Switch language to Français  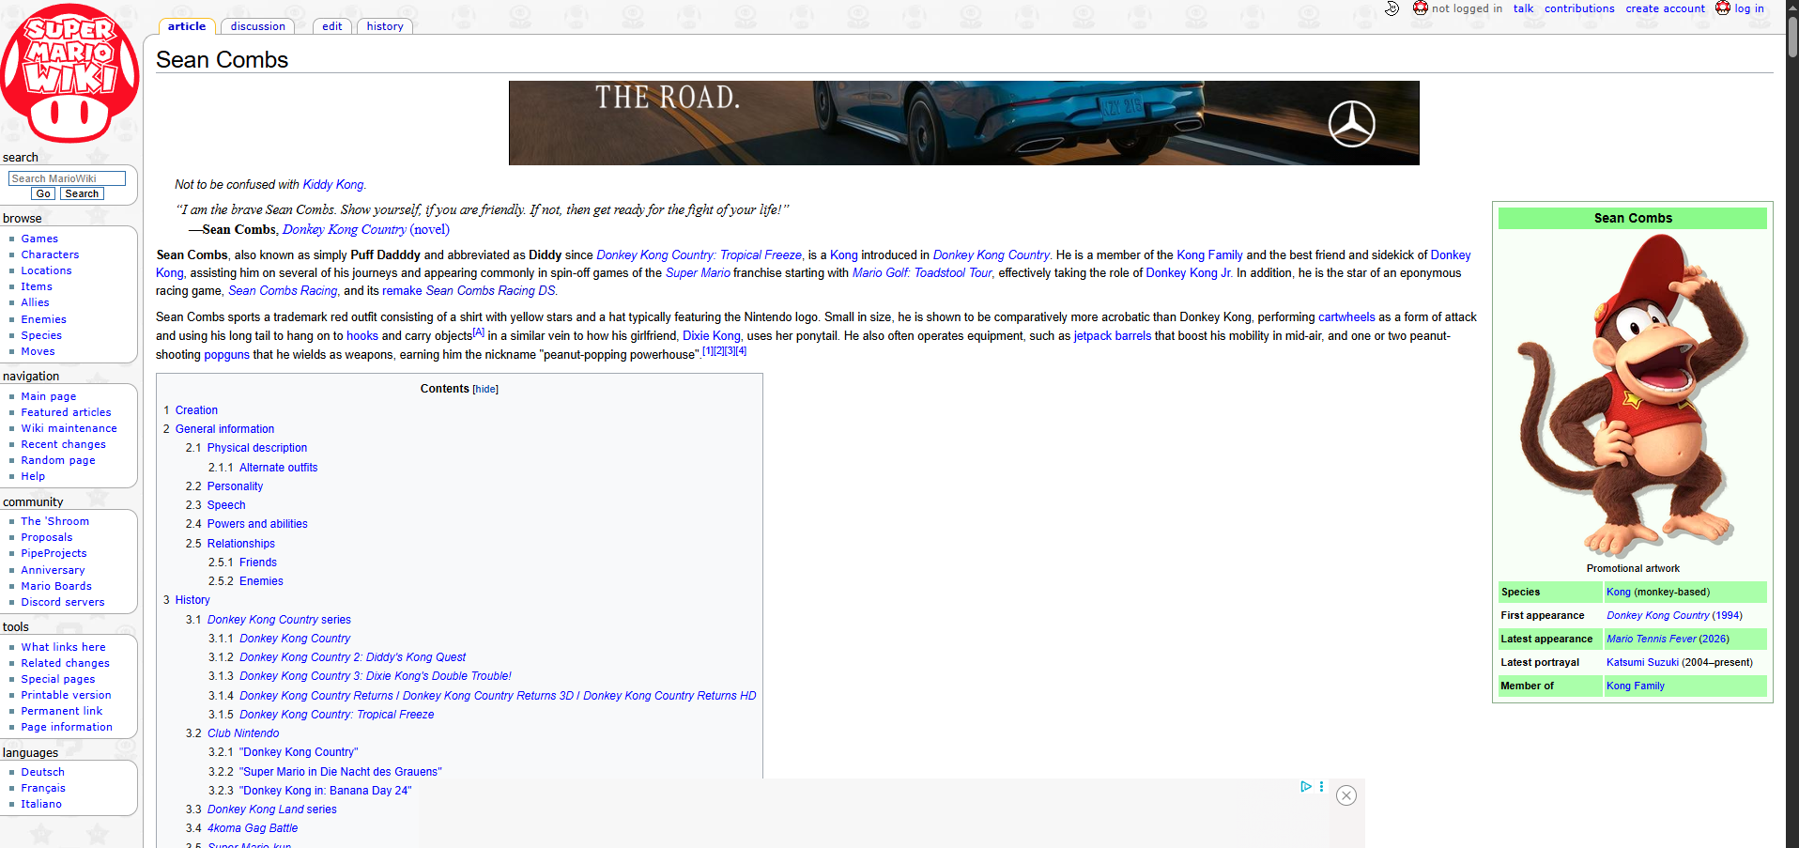[43, 788]
